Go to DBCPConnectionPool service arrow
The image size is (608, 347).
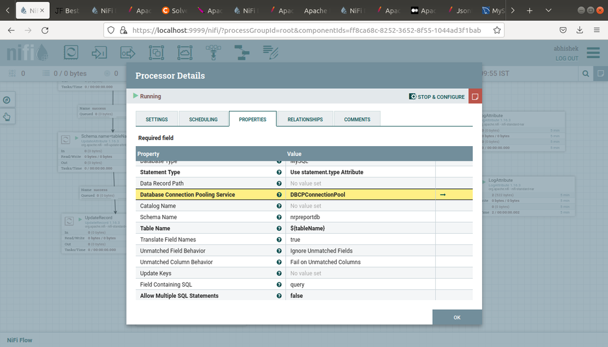(x=443, y=195)
